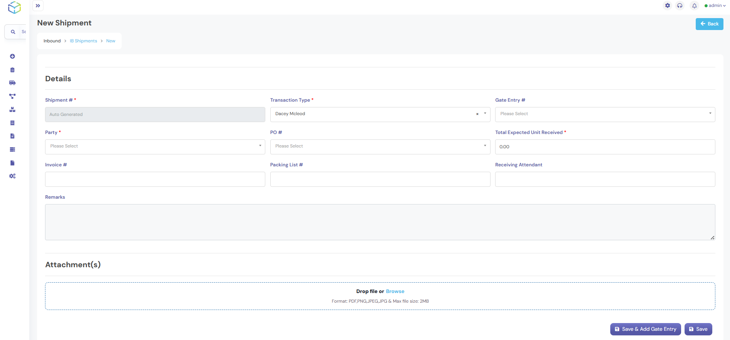Click the circled down-arrow sidebar icon
This screenshot has height=340, width=730.
tap(12, 56)
